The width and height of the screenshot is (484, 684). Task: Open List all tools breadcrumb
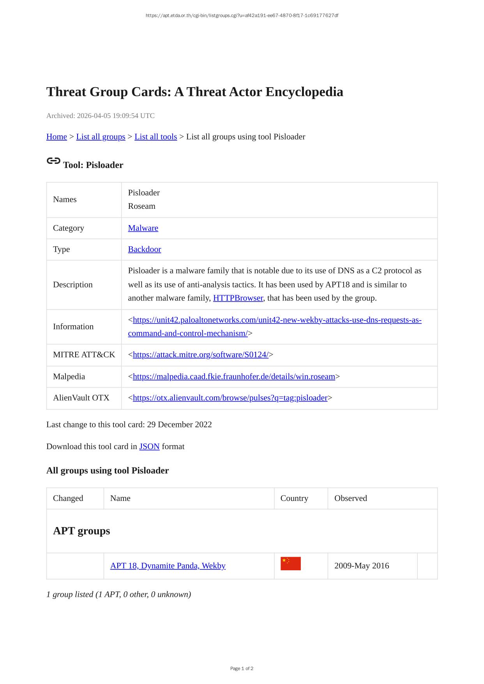(x=155, y=137)
